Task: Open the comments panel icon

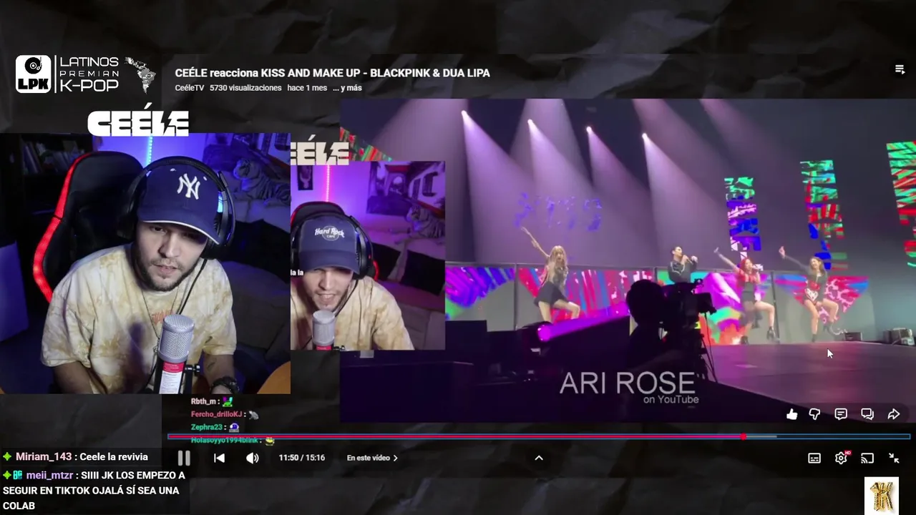Action: pyautogui.click(x=841, y=414)
